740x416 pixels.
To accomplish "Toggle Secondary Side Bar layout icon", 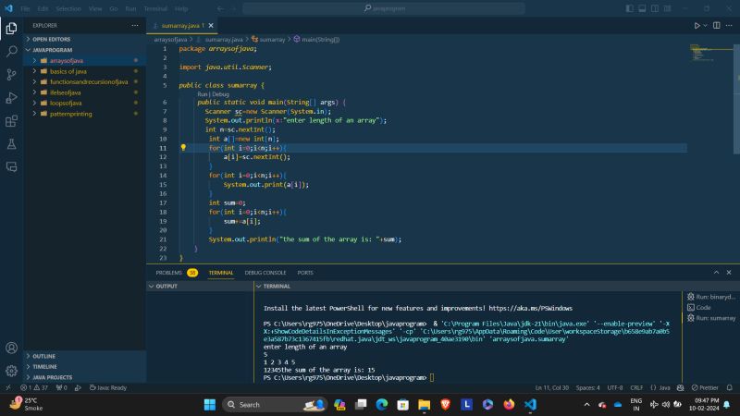I will coord(655,8).
